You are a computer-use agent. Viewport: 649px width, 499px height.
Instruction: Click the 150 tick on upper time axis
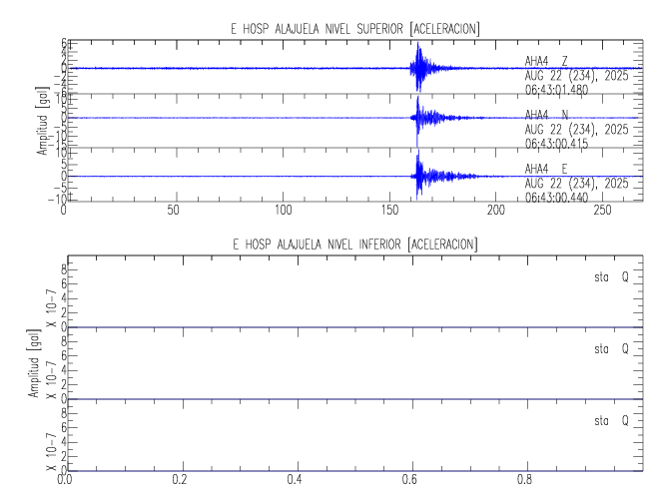[x=388, y=212]
